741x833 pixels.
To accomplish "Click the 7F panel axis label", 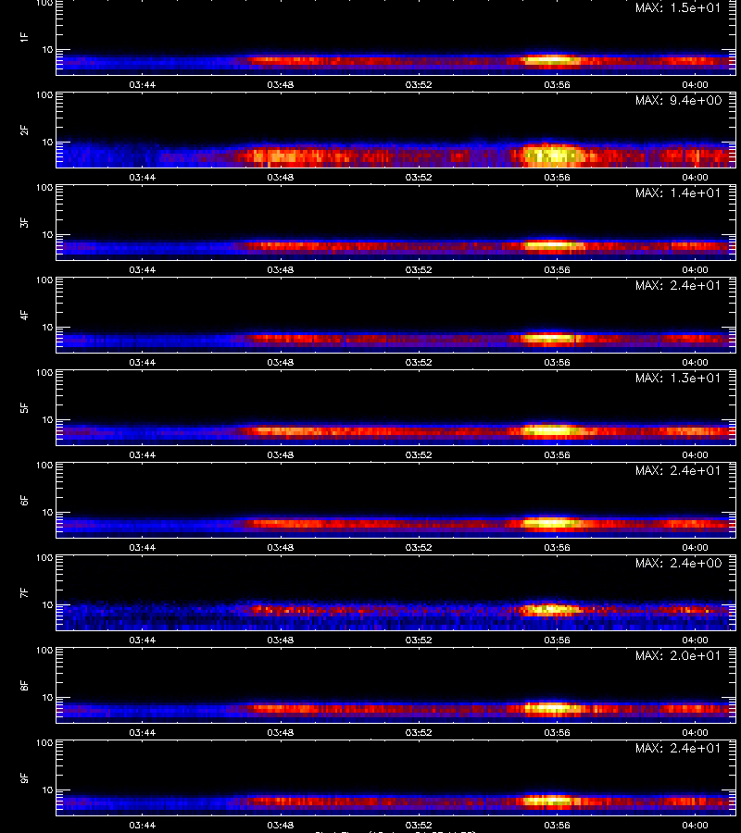I will coord(24,593).
